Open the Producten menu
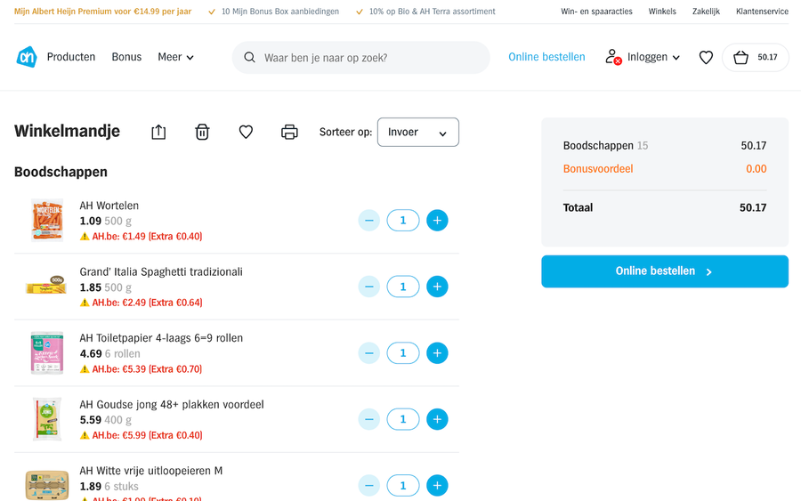Viewport: 801px width, 501px height. (x=71, y=57)
